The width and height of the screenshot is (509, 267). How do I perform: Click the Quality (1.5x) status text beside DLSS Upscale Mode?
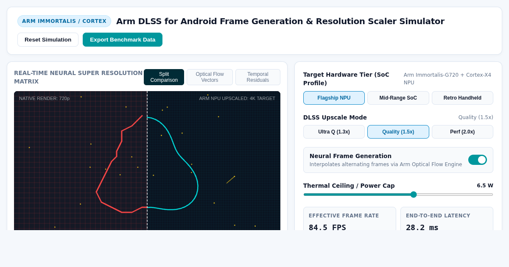pos(475,117)
